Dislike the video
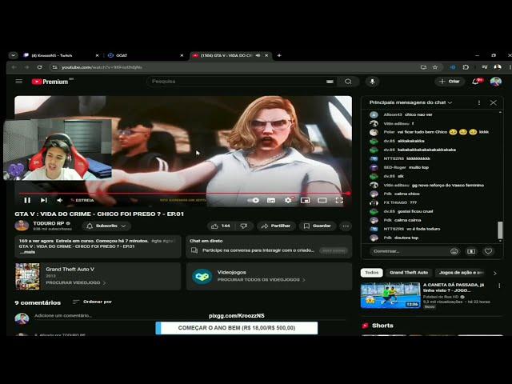512x384 pixels. pyautogui.click(x=244, y=226)
